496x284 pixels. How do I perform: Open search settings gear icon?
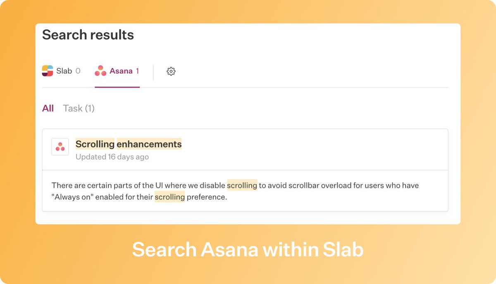pyautogui.click(x=171, y=71)
